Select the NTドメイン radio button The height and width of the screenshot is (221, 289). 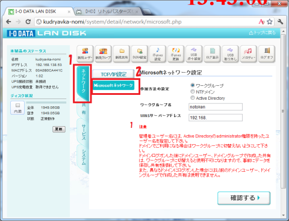193,91
